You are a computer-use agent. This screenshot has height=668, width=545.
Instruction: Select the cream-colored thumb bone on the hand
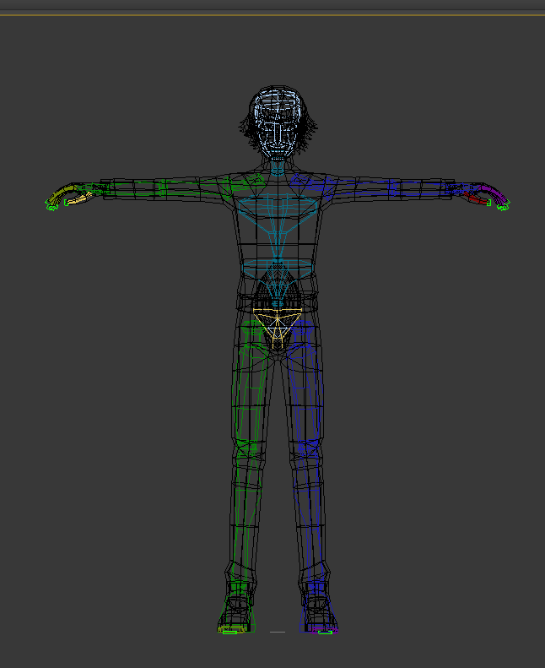coord(78,198)
